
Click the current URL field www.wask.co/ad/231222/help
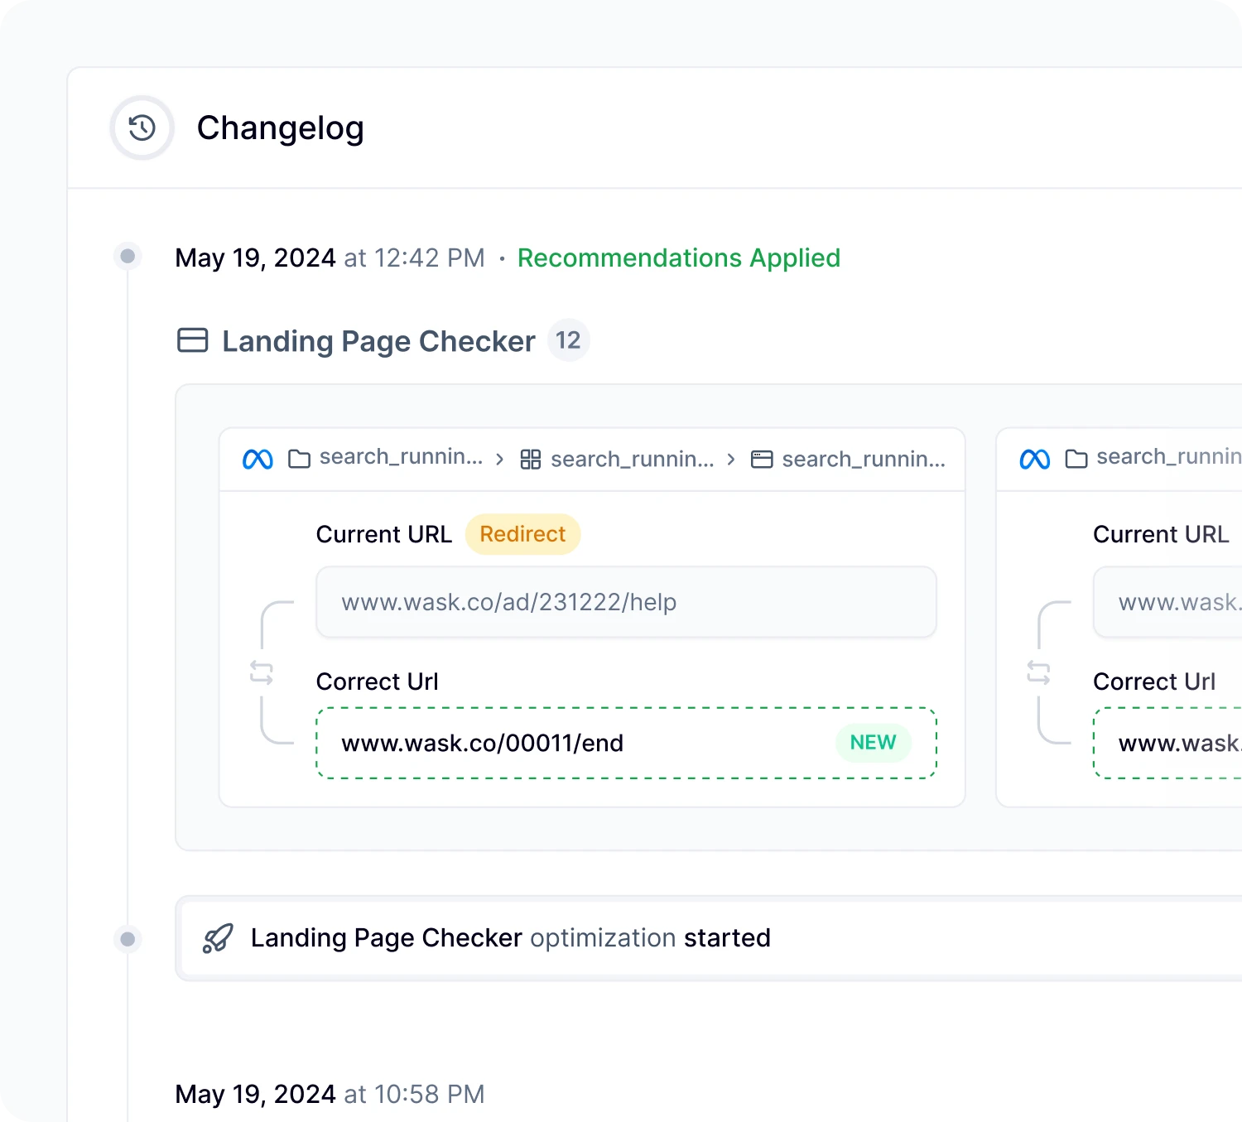point(625,602)
